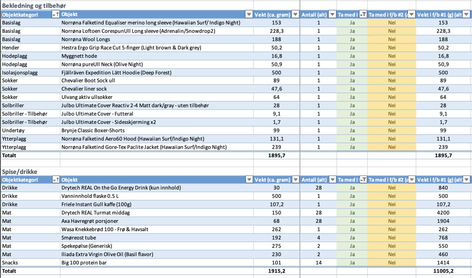Open the 'Vekt (ca. gram)' dropdown in the Spise/drikke table

(295, 180)
